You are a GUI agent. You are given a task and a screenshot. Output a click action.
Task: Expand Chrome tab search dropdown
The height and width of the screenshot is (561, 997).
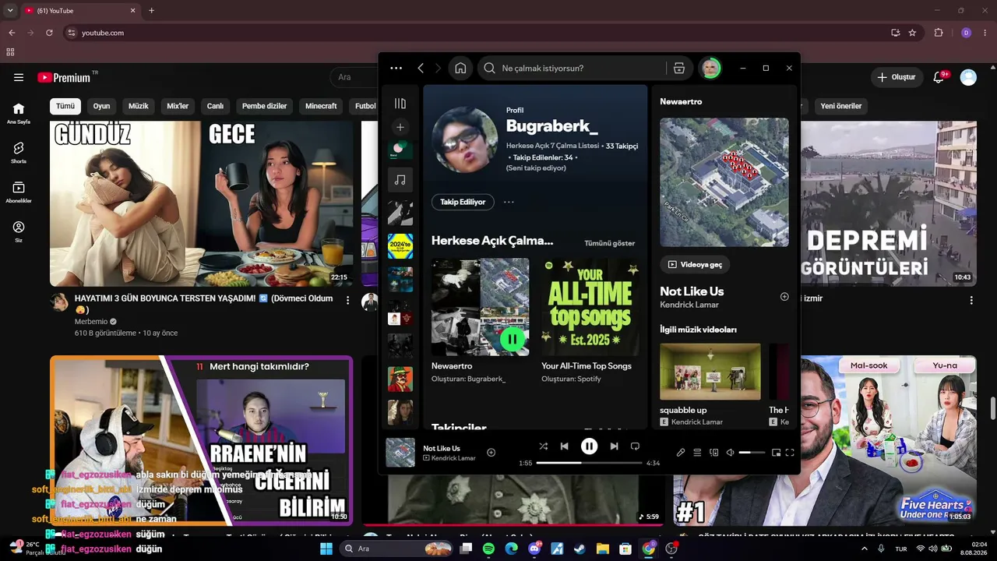[10, 11]
